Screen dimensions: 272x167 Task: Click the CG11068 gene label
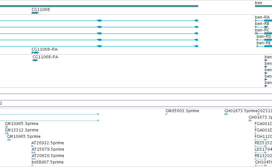[x=41, y=10]
